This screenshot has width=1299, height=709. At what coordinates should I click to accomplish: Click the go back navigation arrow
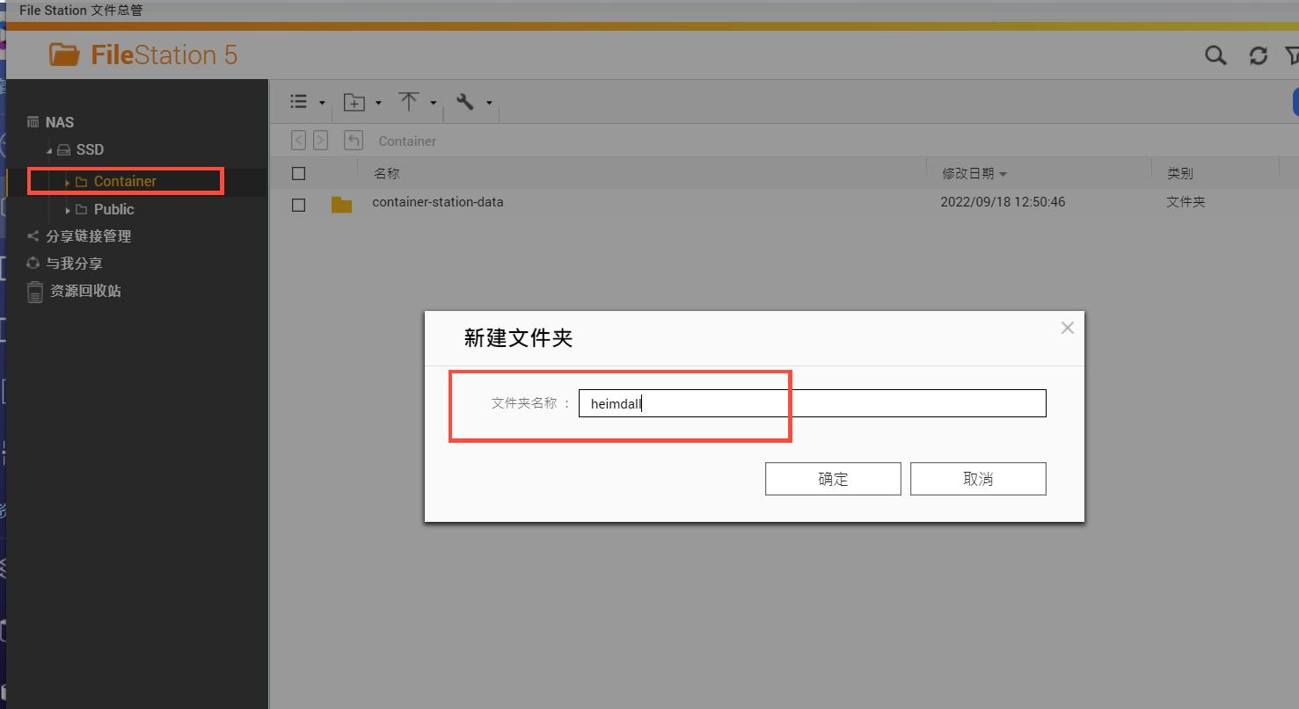[298, 140]
